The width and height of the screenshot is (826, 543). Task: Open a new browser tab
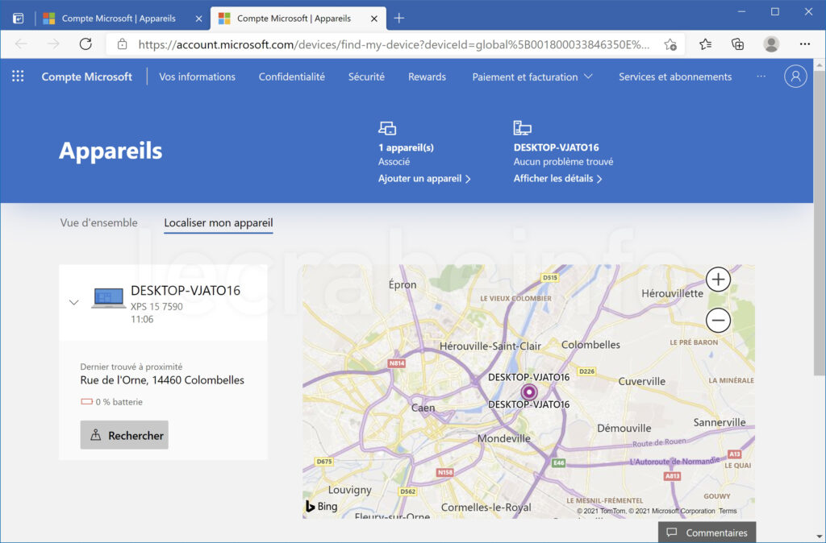[399, 19]
